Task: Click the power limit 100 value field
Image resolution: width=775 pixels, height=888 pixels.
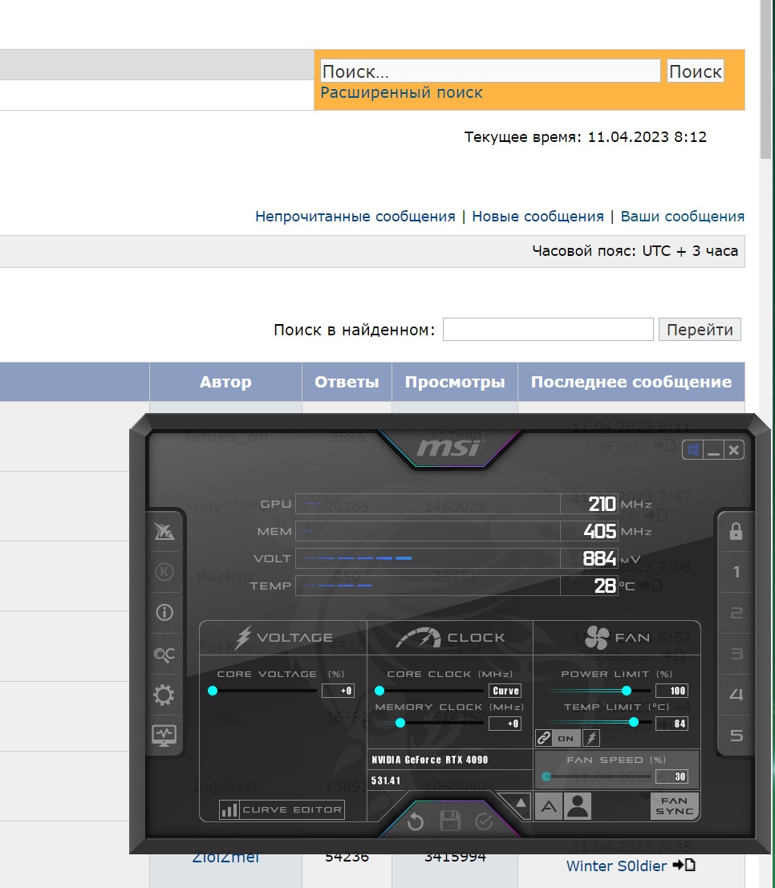Action: [672, 691]
